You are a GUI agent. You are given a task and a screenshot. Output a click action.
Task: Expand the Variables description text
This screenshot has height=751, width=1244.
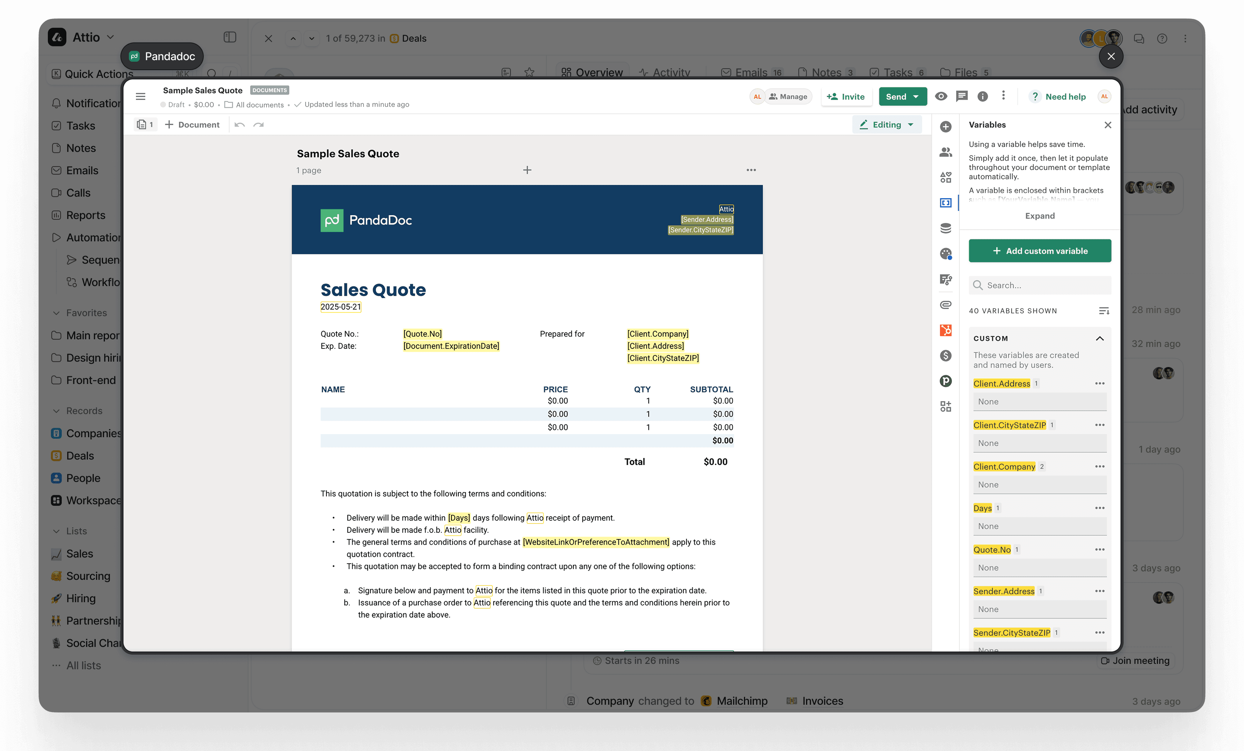[1039, 216]
